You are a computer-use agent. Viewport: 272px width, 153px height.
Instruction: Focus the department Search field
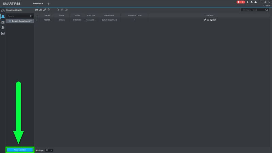[x=18, y=16]
